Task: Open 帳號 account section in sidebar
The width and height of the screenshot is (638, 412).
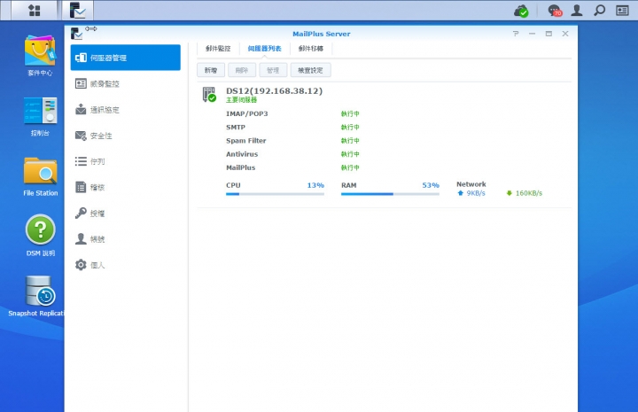Action: (x=125, y=239)
